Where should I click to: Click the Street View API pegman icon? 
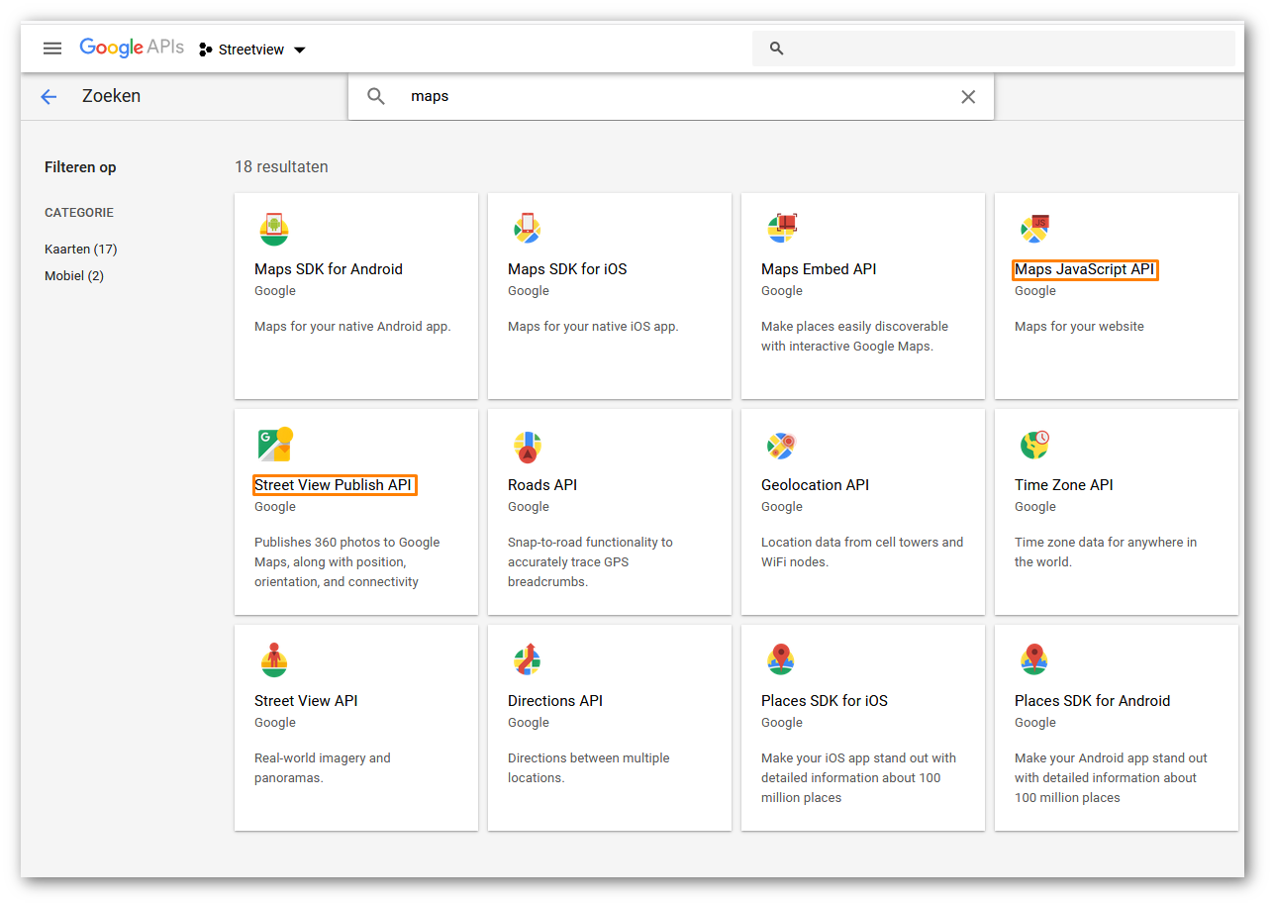[274, 660]
